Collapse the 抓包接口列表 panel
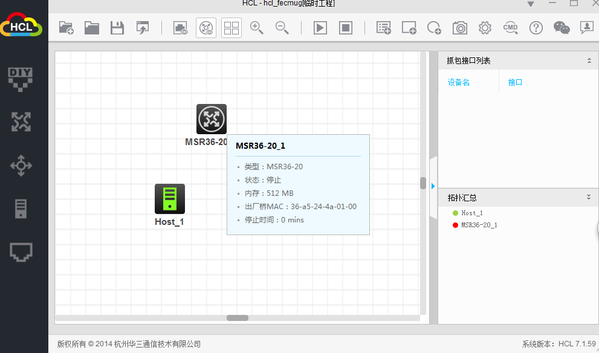Viewport: 599px width, 353px height. pyautogui.click(x=589, y=60)
